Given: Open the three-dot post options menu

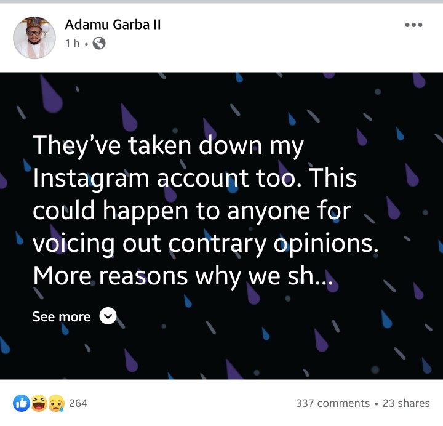Looking at the screenshot, I should click(x=413, y=25).
